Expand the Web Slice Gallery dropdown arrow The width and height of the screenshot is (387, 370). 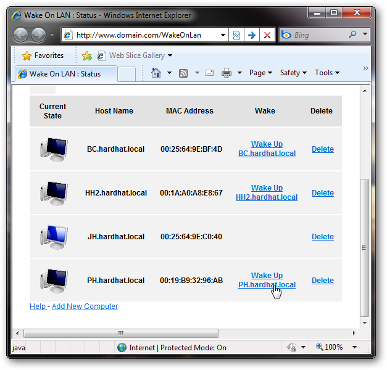170,55
